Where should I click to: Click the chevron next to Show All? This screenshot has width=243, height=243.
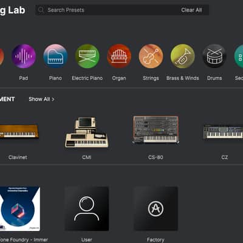pos(53,99)
